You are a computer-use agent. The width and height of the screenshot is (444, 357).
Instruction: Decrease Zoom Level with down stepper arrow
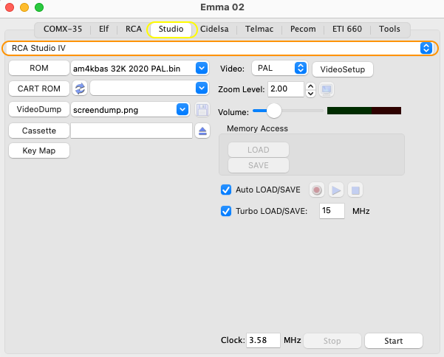310,93
